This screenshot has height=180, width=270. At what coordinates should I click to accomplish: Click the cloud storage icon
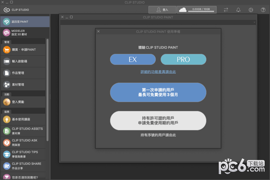[x=183, y=10]
